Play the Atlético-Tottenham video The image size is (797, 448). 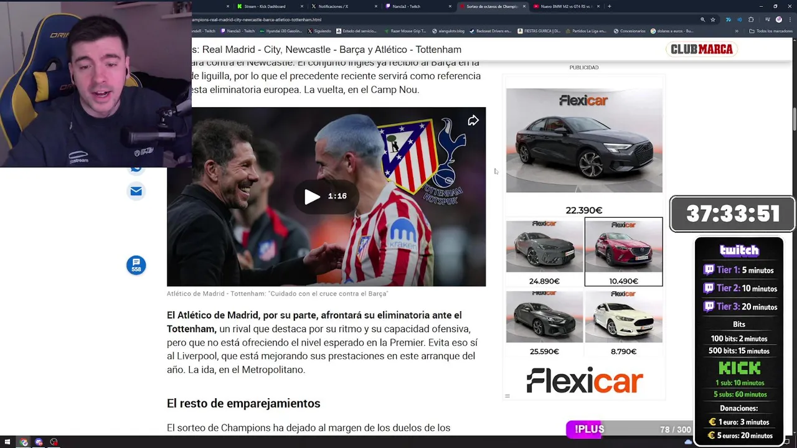click(313, 197)
